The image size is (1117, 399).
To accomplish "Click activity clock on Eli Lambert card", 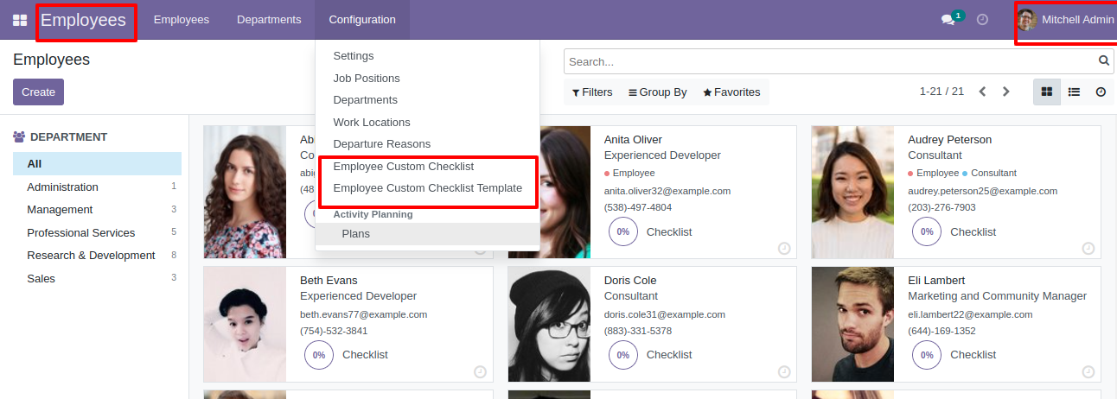I will tap(1088, 371).
